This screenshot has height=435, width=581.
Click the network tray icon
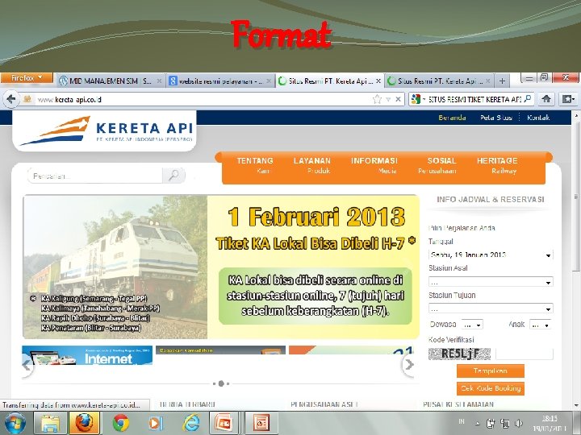[x=504, y=423]
